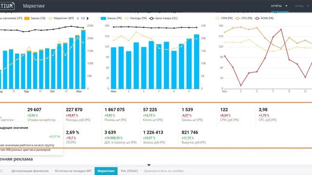This screenshot has width=312, height=175.
Task: Click the ROMI peak point in the right chart
Action: point(281,29)
